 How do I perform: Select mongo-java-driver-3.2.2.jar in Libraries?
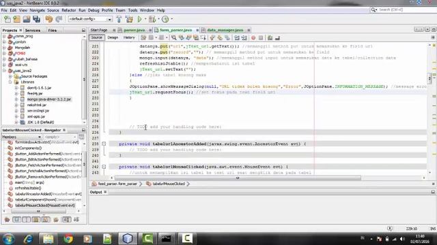[x=48, y=99]
